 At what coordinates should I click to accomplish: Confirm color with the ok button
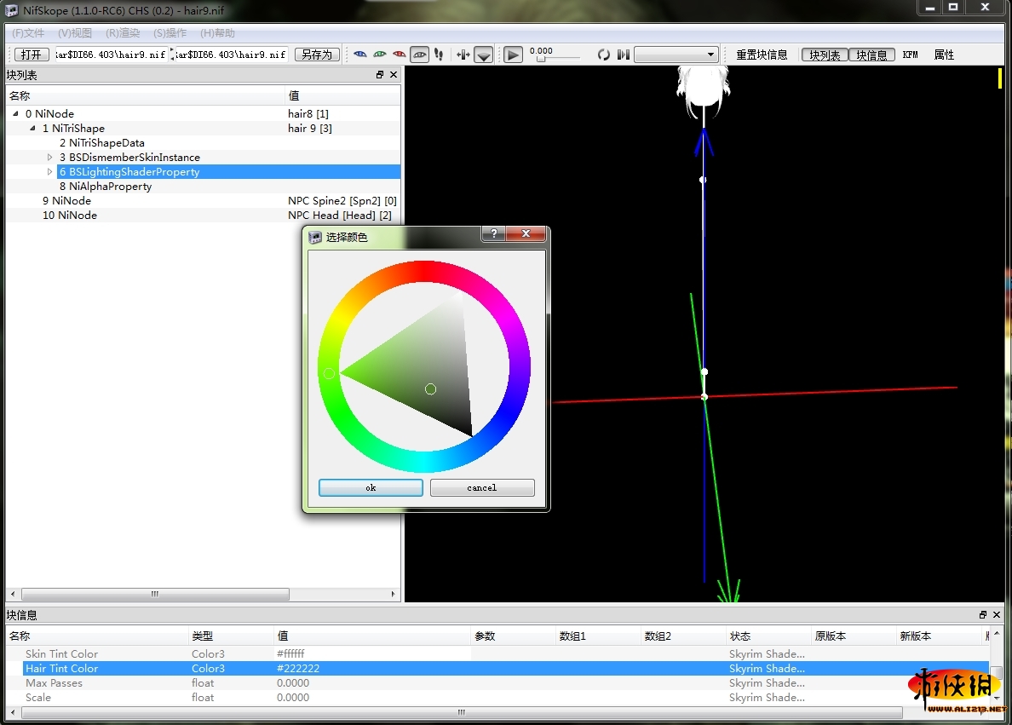click(x=371, y=487)
